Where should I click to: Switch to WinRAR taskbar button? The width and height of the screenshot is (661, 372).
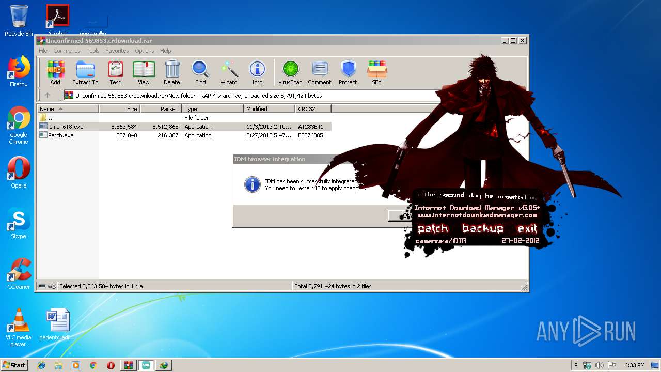[x=129, y=365]
